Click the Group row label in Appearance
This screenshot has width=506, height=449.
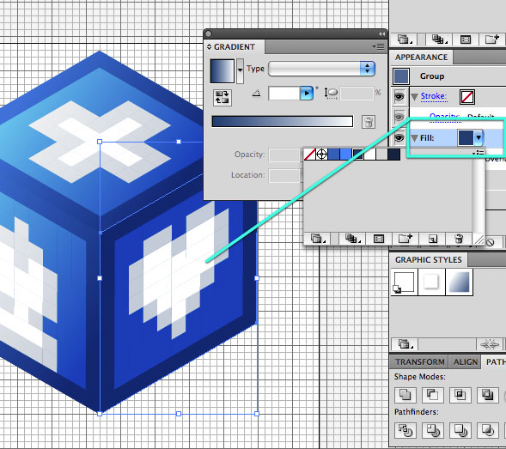[432, 76]
